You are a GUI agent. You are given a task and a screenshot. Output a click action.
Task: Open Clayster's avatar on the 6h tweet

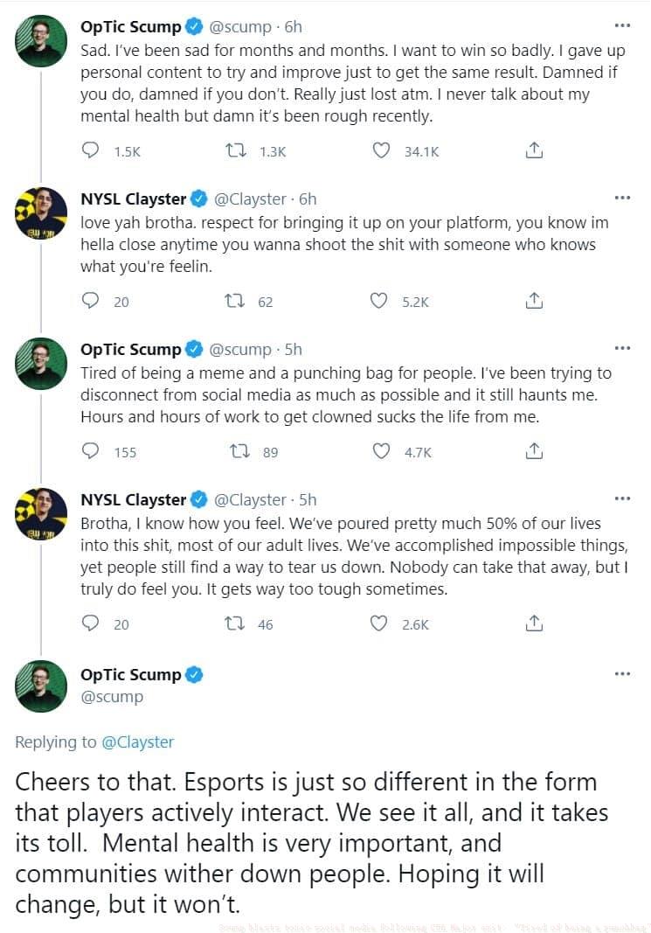point(41,213)
